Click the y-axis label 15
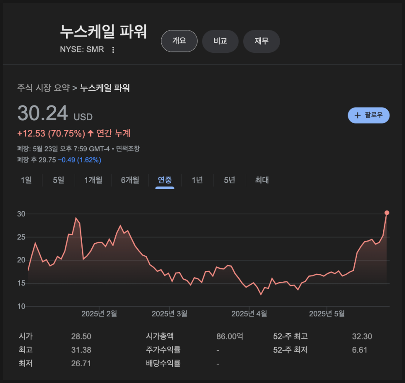The image size is (405, 383). pyautogui.click(x=21, y=283)
